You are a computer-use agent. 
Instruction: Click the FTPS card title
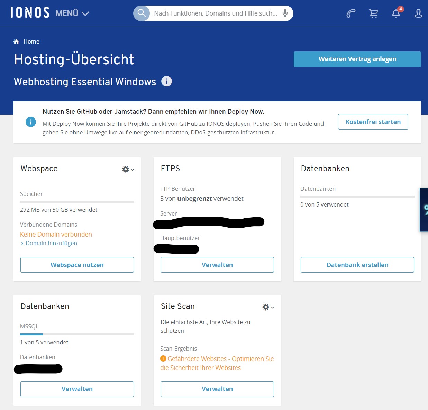170,169
